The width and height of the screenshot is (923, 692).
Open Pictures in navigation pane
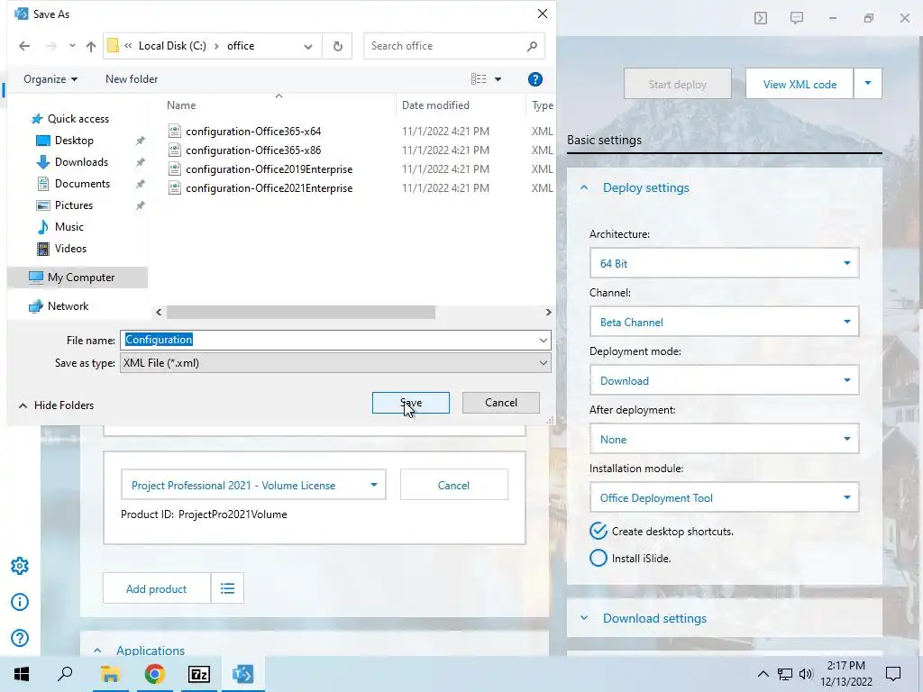[x=74, y=205]
